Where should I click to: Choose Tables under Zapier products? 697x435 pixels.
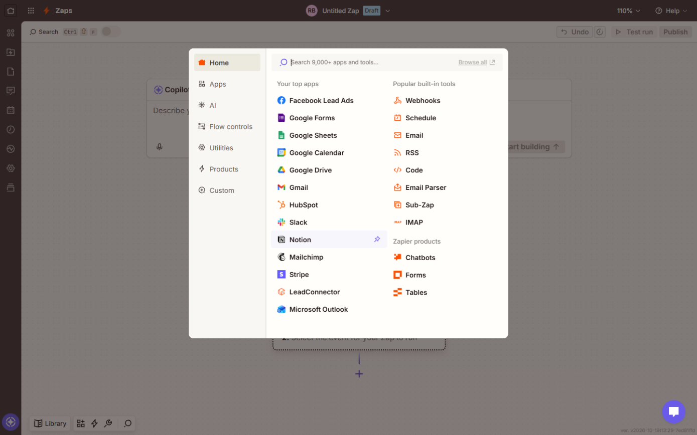click(445, 293)
